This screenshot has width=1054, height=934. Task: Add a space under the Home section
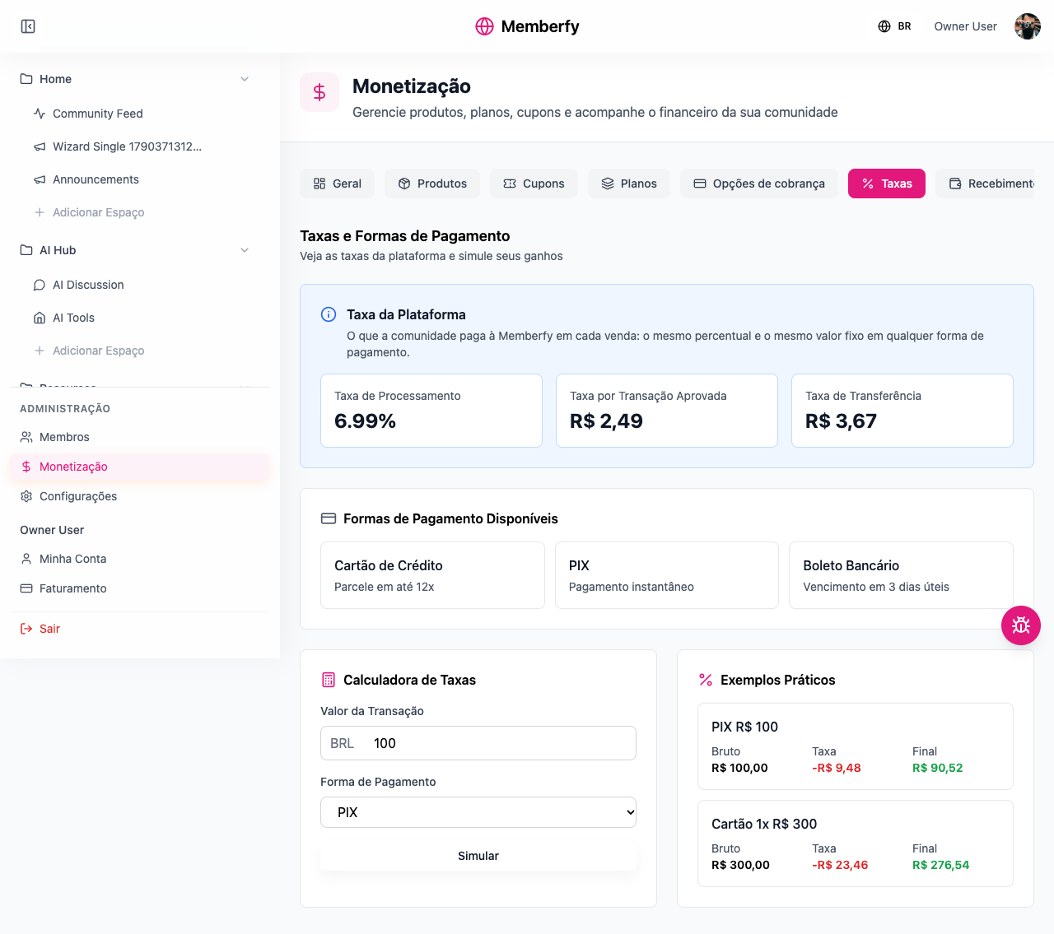pos(89,212)
